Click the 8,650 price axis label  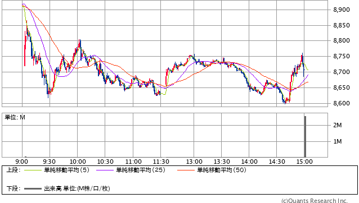[342, 87]
